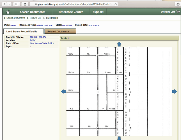Viewport: 181px width, 140px height.
Task: Pan the plat map up with top arrow
Action: click(x=119, y=44)
